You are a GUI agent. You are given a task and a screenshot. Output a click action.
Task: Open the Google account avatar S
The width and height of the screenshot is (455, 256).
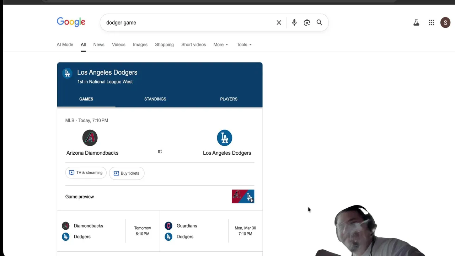(445, 23)
